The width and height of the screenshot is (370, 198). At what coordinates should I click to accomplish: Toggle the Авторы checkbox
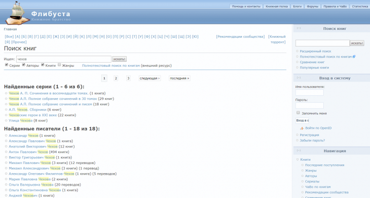pos(24,65)
